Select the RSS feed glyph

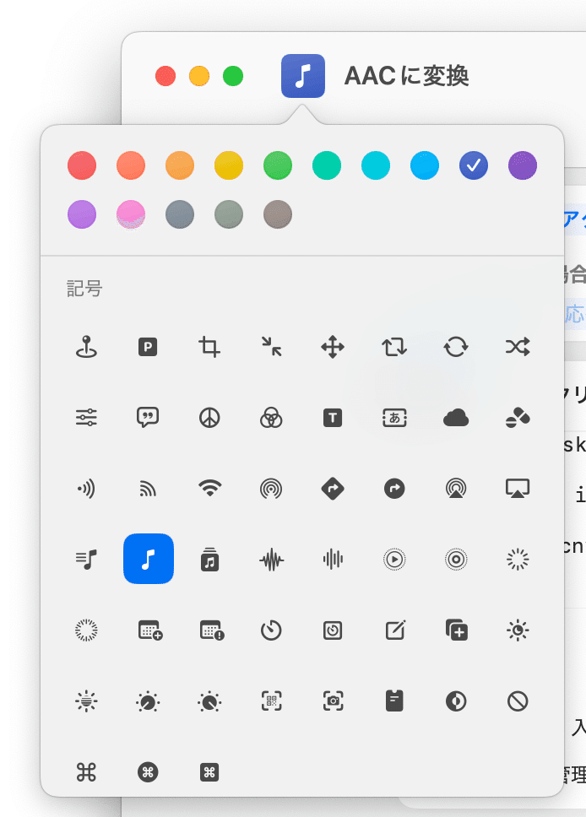[148, 489]
